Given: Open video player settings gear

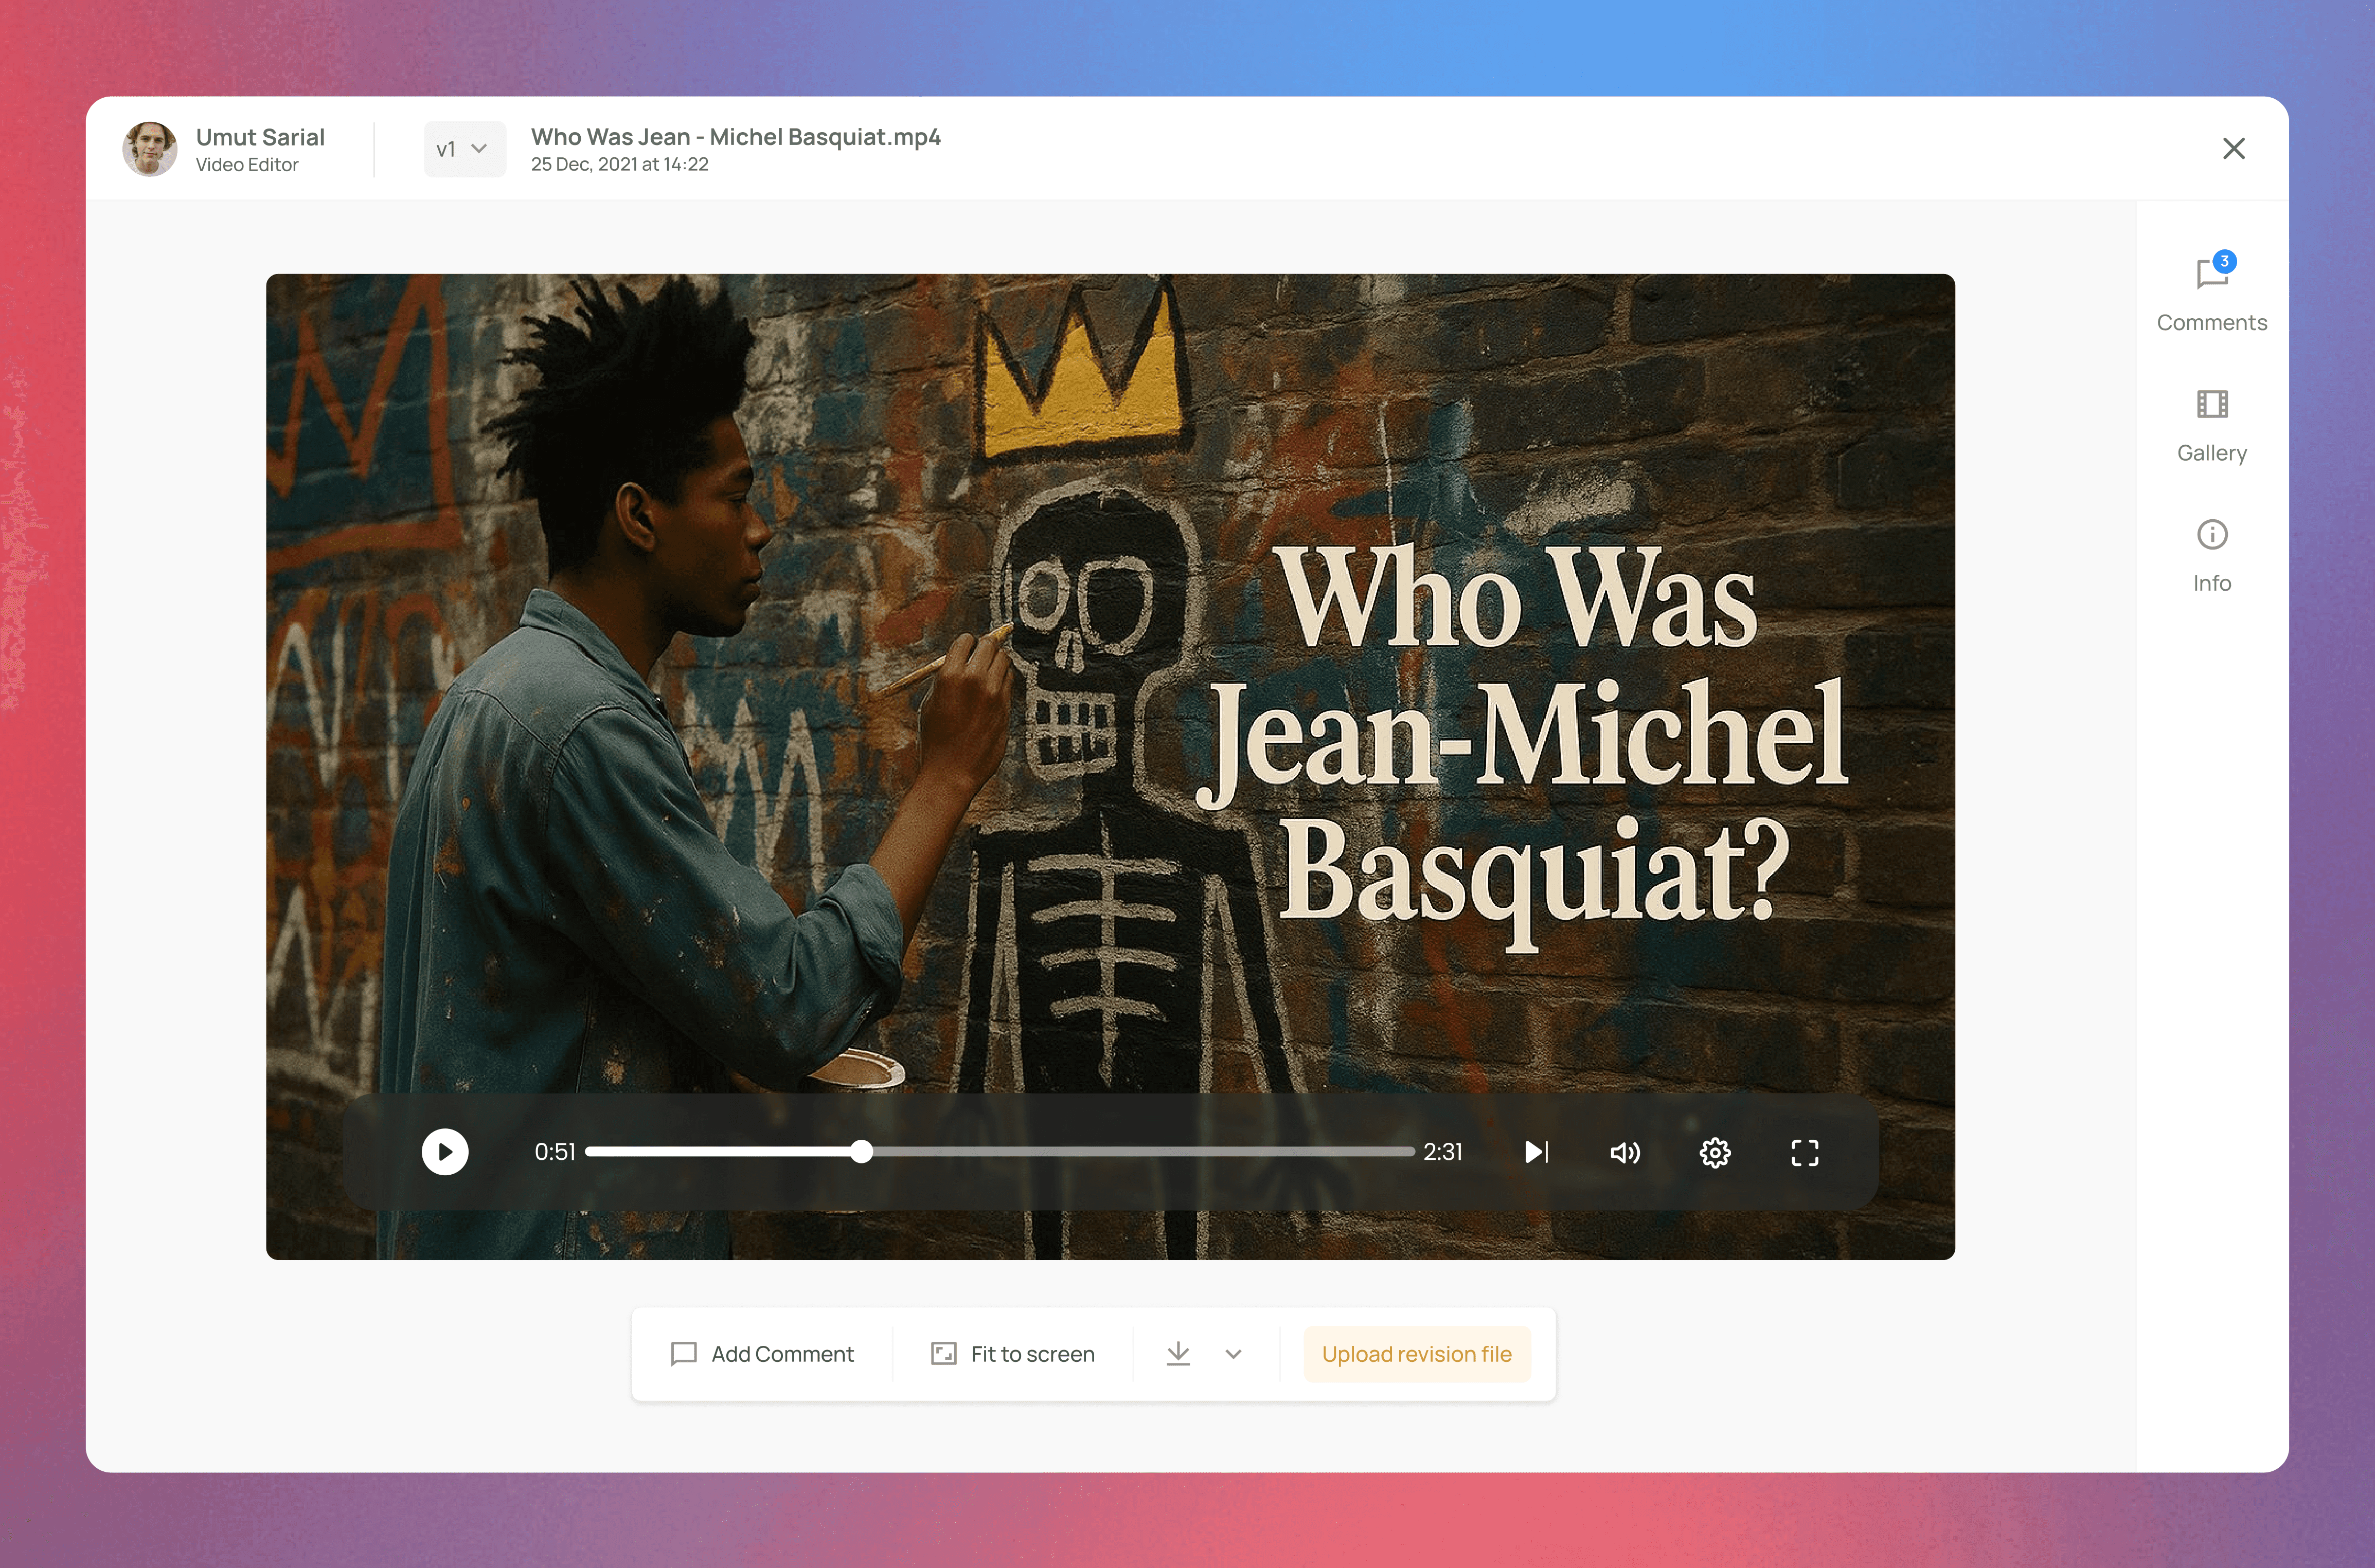Looking at the screenshot, I should (1715, 1153).
